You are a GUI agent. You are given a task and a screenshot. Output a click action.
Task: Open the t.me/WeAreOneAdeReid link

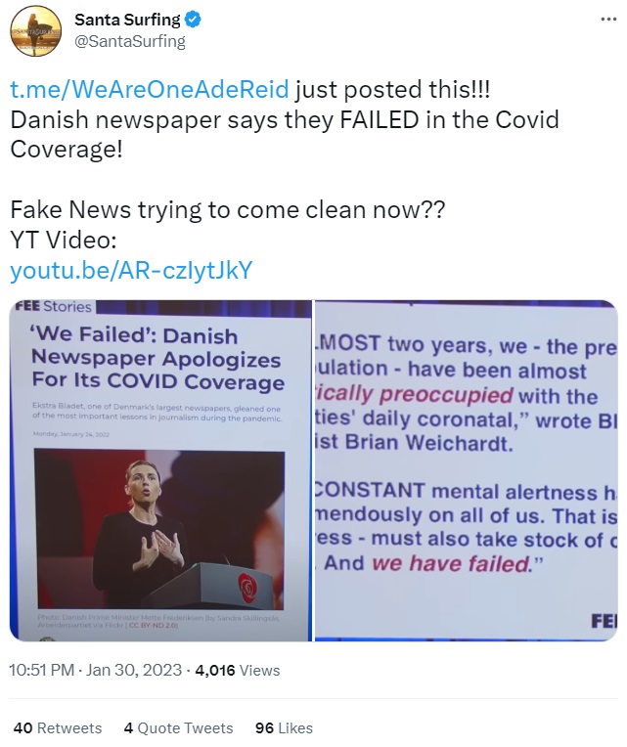[150, 90]
